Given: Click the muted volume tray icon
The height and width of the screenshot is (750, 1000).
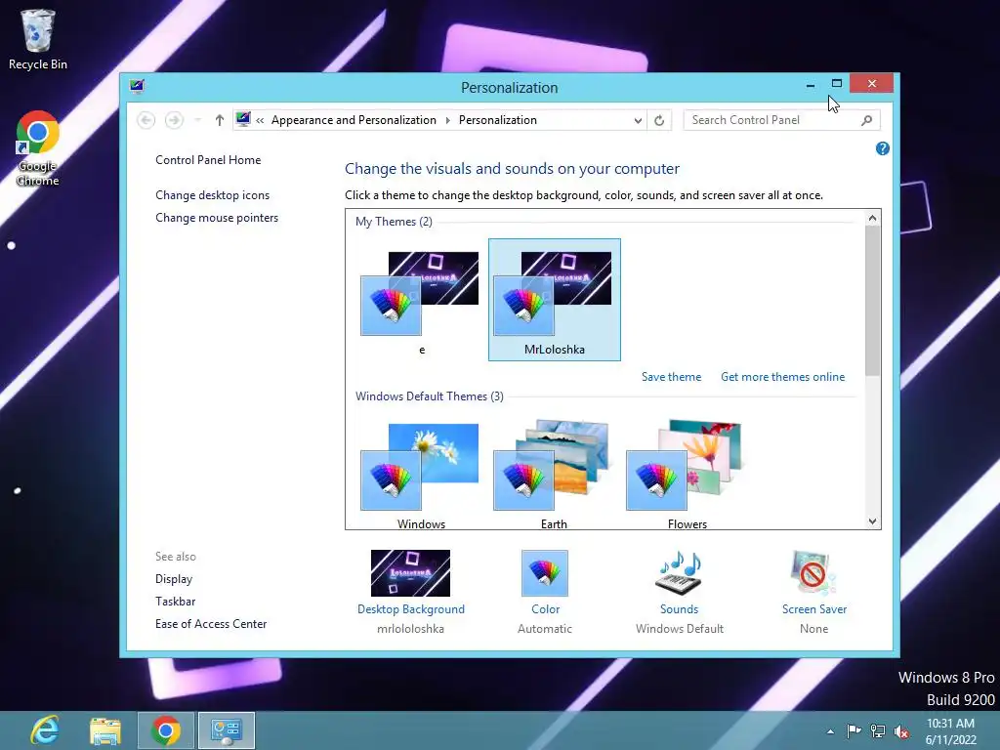Looking at the screenshot, I should pyautogui.click(x=901, y=731).
